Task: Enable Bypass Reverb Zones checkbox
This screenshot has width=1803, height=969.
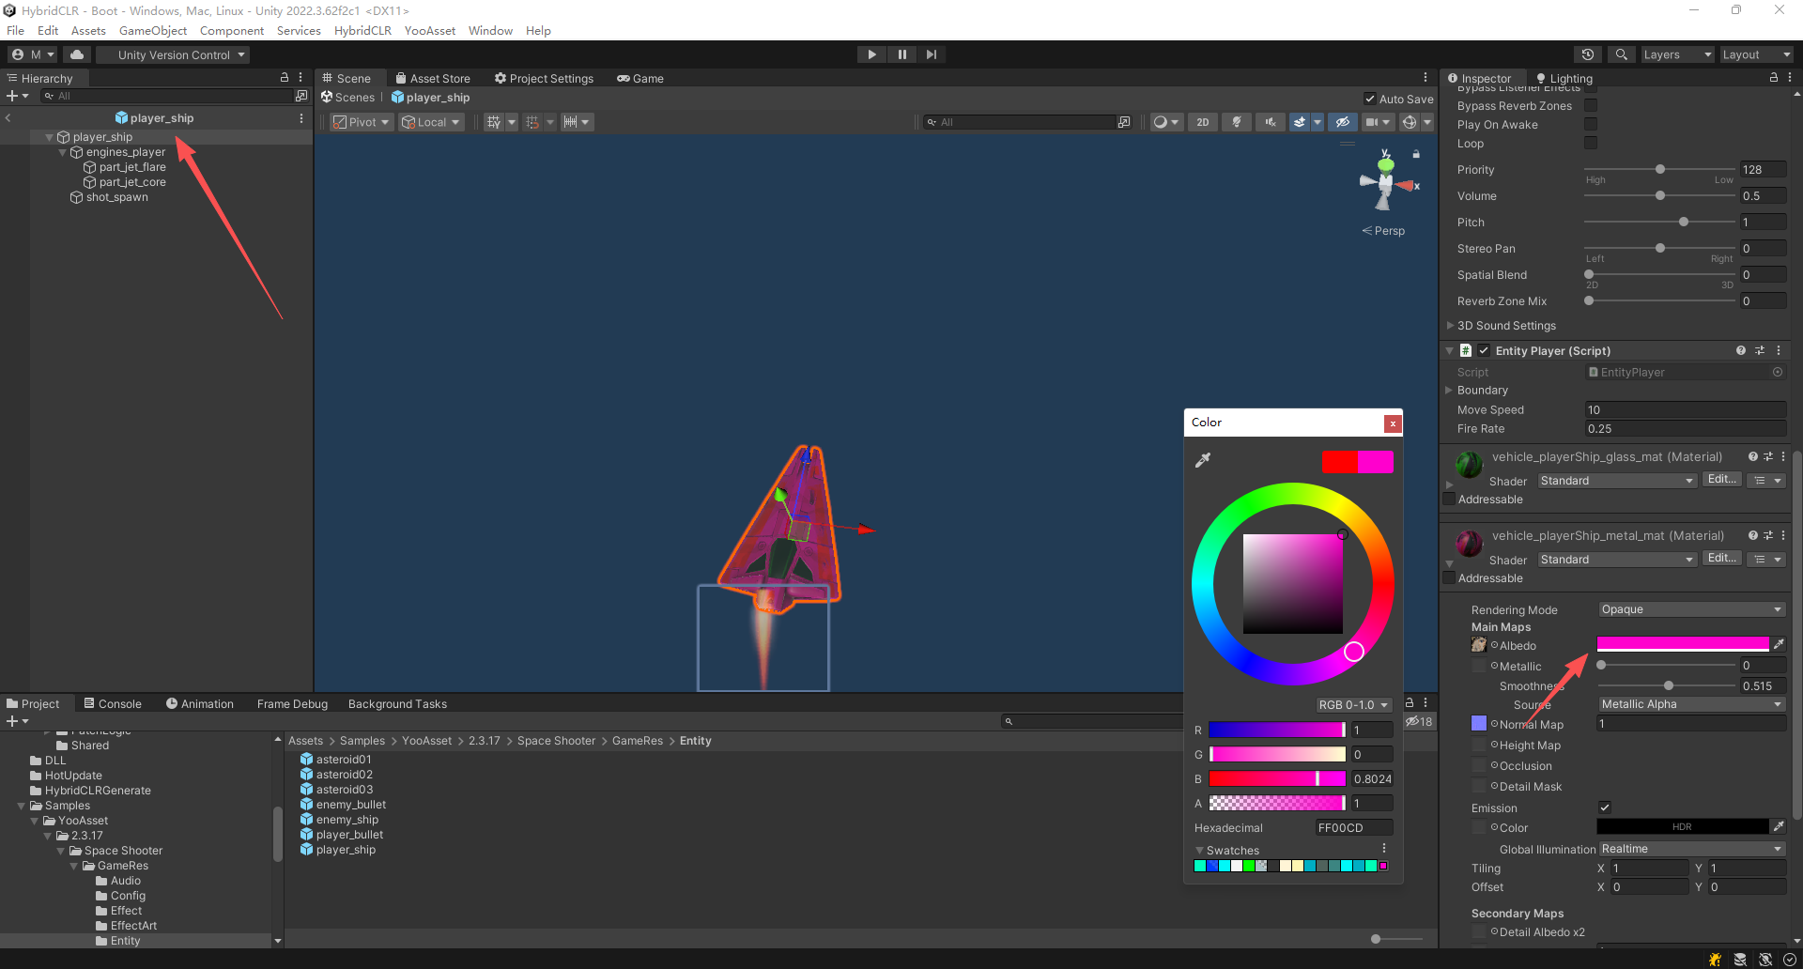Action: click(1591, 105)
